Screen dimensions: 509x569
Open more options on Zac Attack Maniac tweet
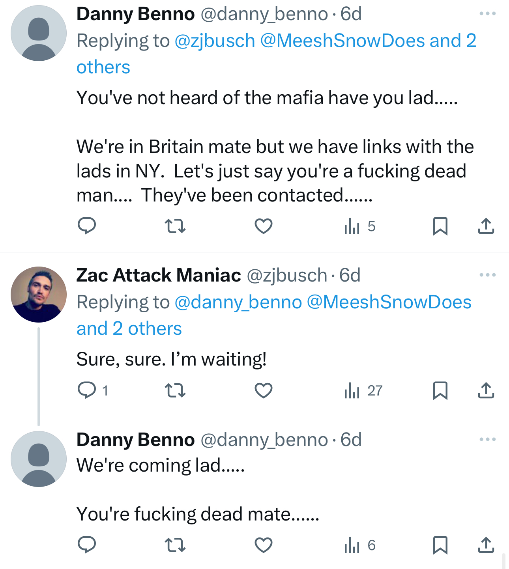point(487,275)
